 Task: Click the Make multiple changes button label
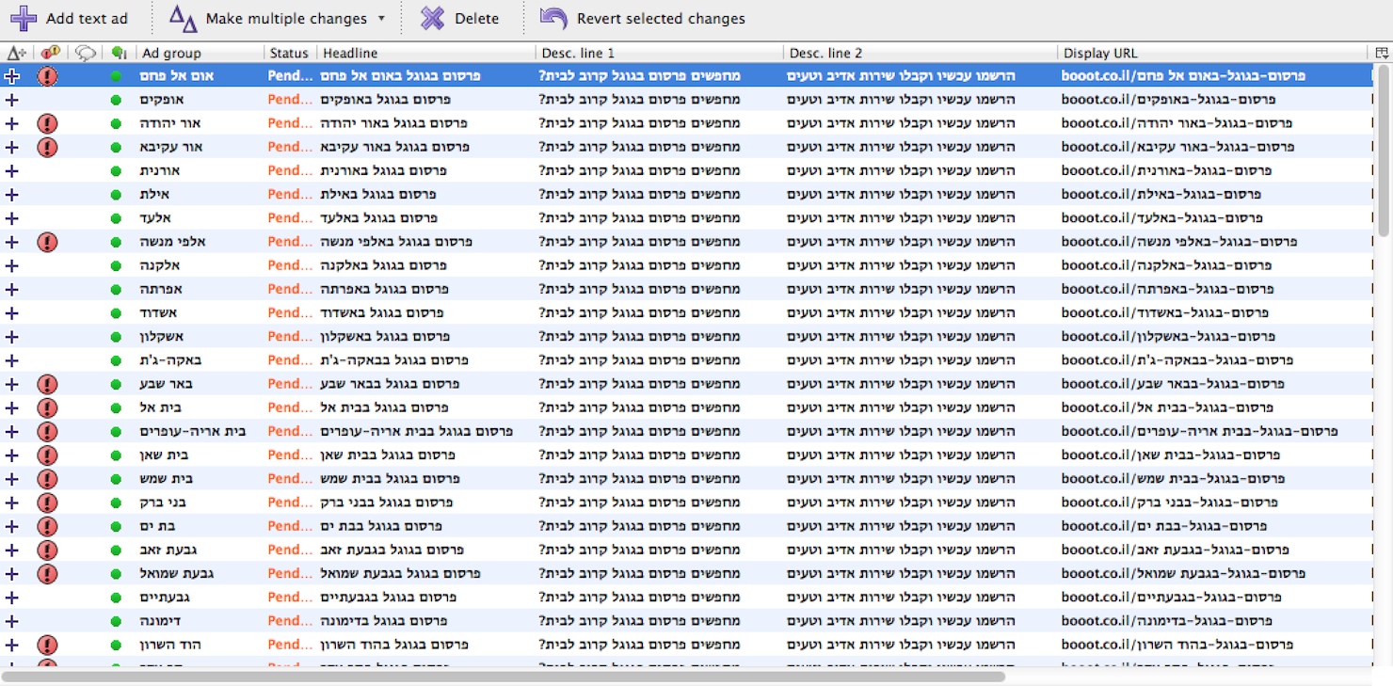[x=286, y=18]
